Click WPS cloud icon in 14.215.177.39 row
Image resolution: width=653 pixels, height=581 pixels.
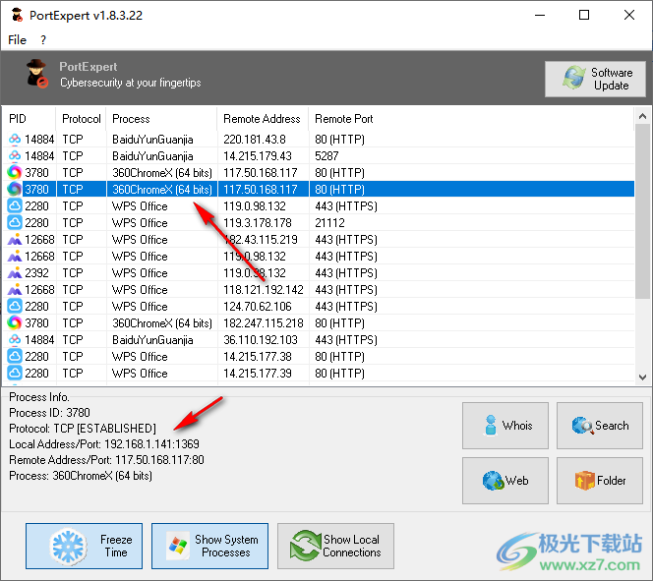point(15,373)
